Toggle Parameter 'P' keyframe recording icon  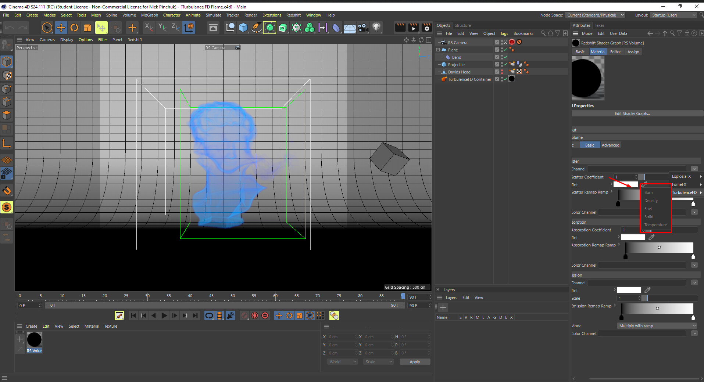coord(310,316)
